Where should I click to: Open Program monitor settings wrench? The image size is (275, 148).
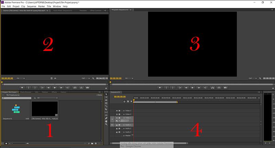click(x=260, y=78)
